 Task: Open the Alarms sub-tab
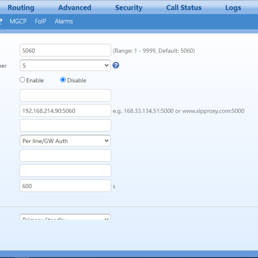[64, 21]
